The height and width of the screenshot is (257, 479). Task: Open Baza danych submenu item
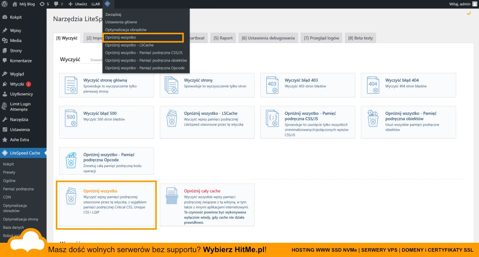click(x=13, y=227)
